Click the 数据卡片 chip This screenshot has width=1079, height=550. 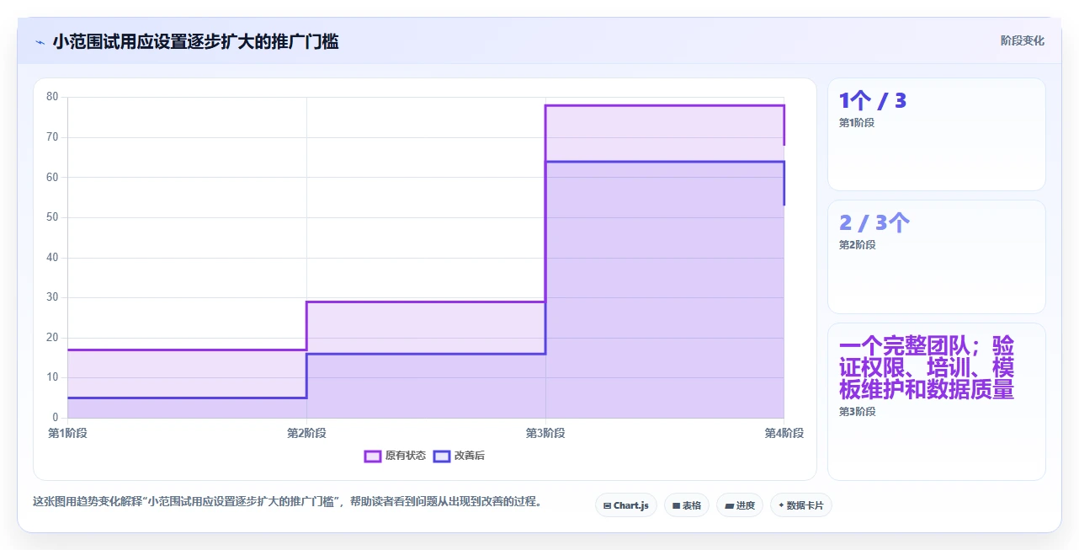point(801,505)
